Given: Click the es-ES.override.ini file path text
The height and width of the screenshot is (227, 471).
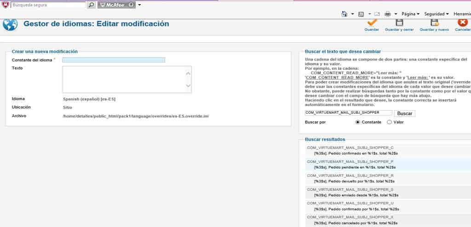Looking at the screenshot, I should [136, 116].
